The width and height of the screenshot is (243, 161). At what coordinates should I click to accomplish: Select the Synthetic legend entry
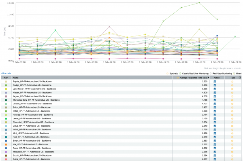tap(172, 74)
